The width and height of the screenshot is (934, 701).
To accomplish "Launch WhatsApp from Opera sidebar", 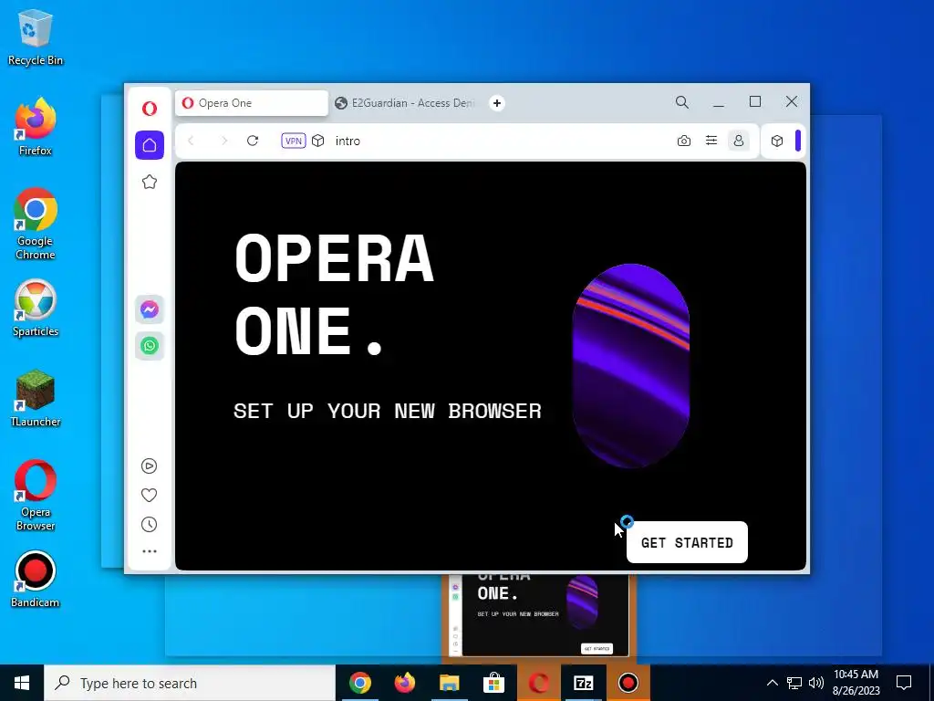I will coord(150,346).
